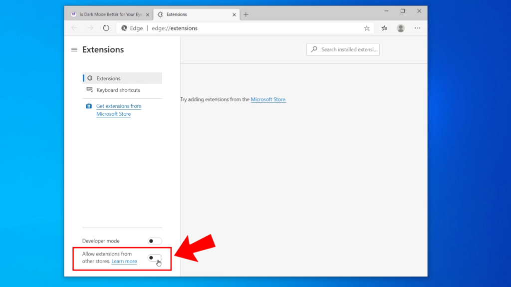Click the 'Developer mode' label text
Screen dimensions: 511x287
click(x=101, y=241)
